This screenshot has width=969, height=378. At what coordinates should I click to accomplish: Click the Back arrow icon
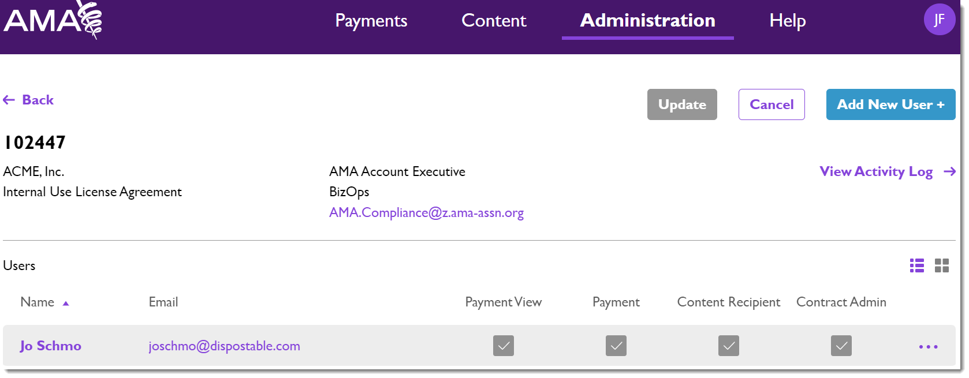pyautogui.click(x=9, y=100)
